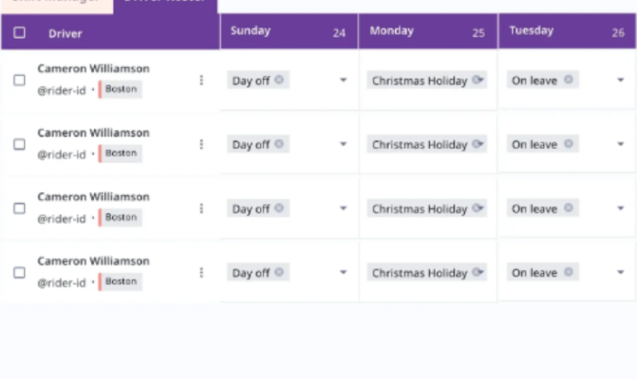Image resolution: width=637 pixels, height=379 pixels.
Task: Open the three-dot menu for the fourth driver
Action: click(x=201, y=272)
